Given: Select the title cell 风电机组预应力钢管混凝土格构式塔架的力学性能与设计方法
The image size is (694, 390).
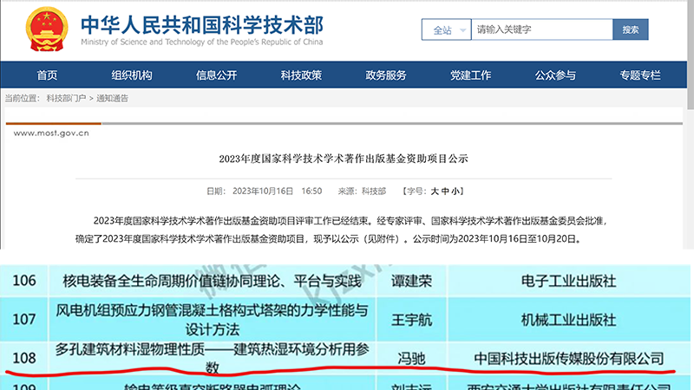Looking at the screenshot, I should point(212,319).
